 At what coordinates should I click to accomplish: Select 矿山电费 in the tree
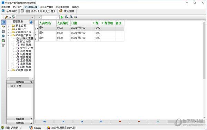pos(26,41)
